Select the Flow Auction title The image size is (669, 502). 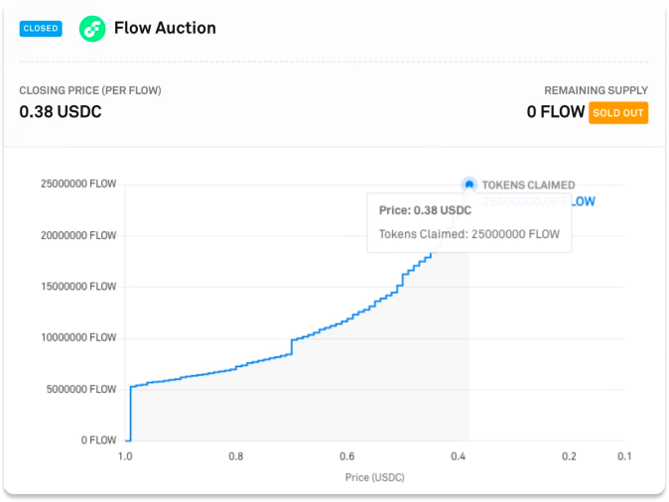pyautogui.click(x=165, y=28)
